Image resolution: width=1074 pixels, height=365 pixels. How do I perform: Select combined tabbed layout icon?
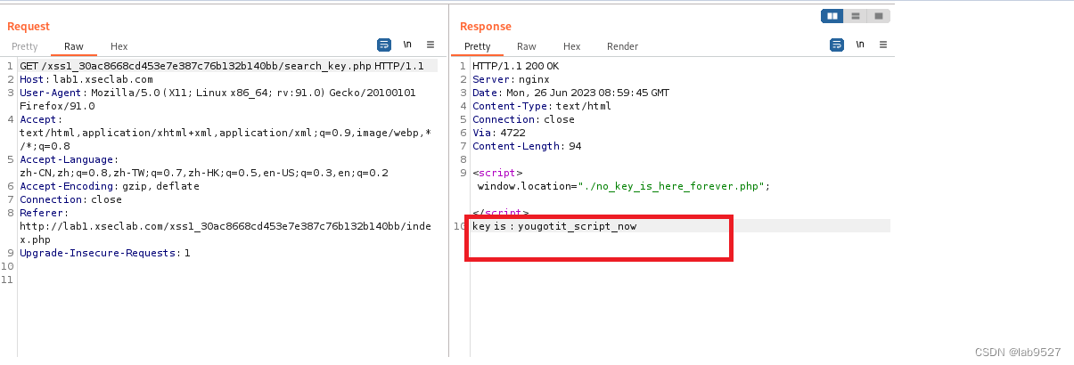pos(879,16)
